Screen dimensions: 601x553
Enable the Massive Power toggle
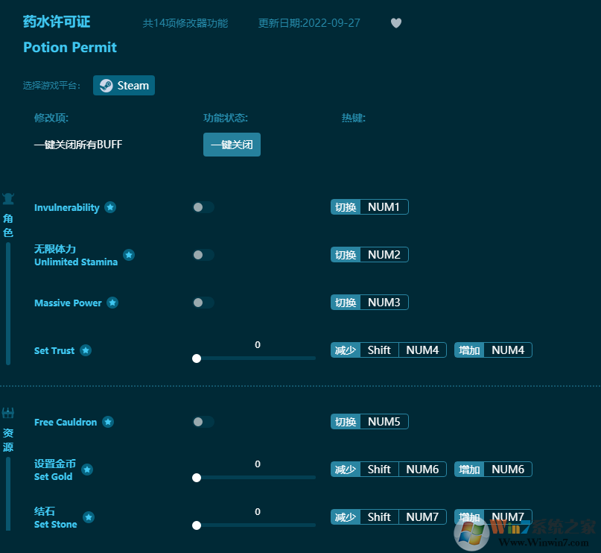pos(203,303)
